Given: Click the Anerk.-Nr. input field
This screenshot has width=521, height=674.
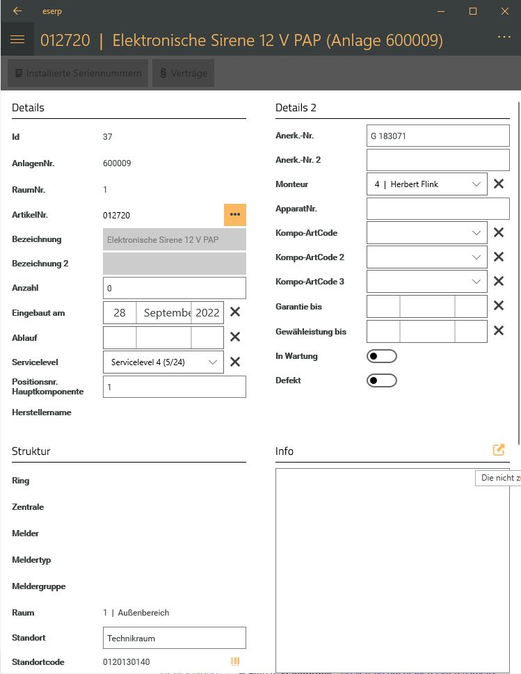Looking at the screenshot, I should (x=438, y=136).
